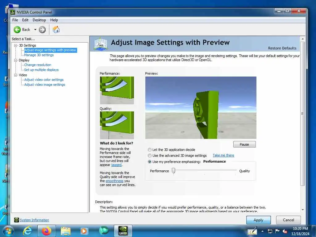Screen dimensions: 316x237
Task: Follow the Take me there link
Action: (223, 156)
